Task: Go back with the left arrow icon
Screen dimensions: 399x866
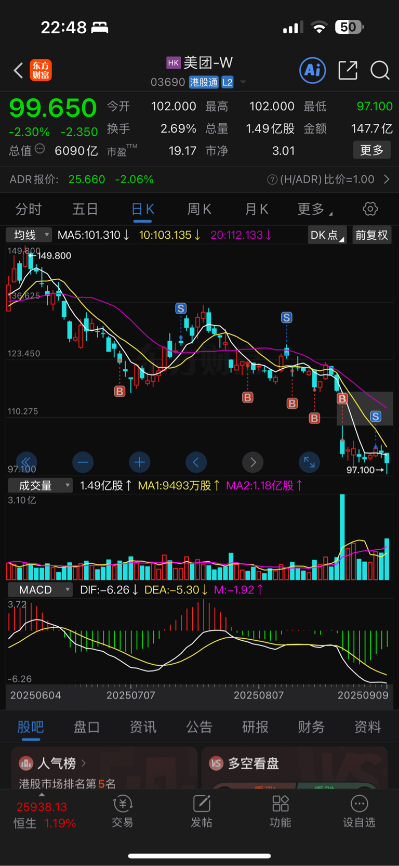Action: [x=19, y=70]
